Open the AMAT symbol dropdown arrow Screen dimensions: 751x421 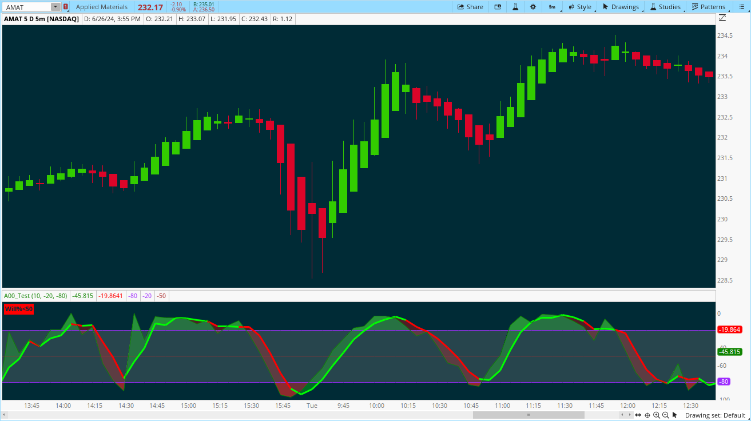coord(55,7)
